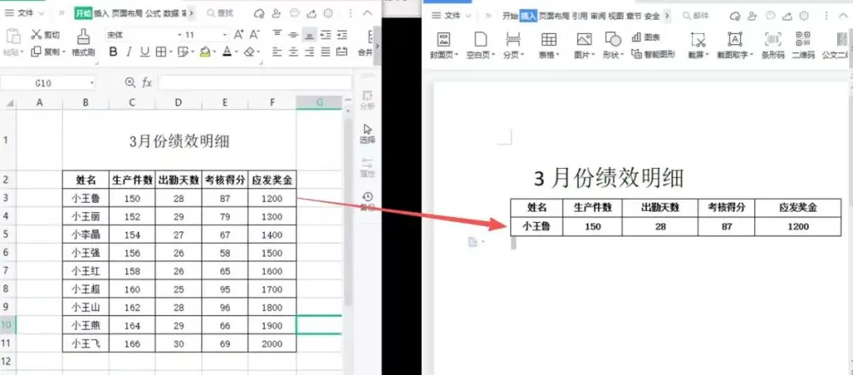Viewport: 853px width, 375px height.
Task: Select column header D in spreadsheet
Action: click(x=178, y=102)
